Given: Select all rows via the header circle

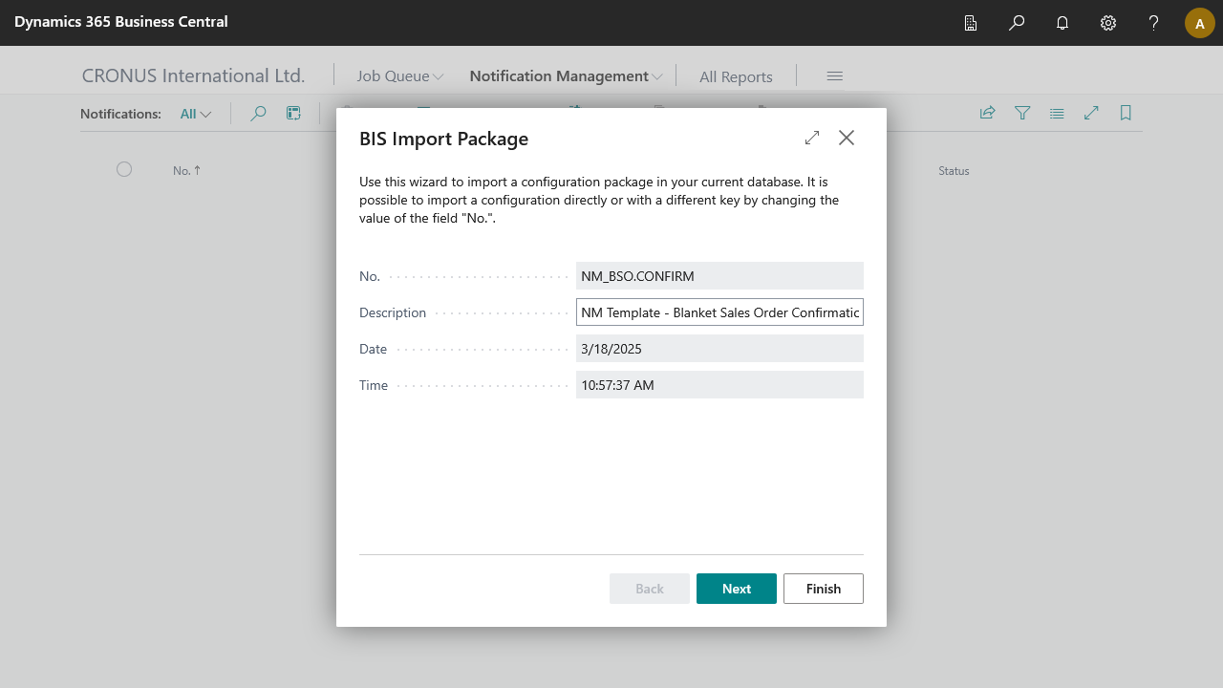Looking at the screenshot, I should pos(124,169).
